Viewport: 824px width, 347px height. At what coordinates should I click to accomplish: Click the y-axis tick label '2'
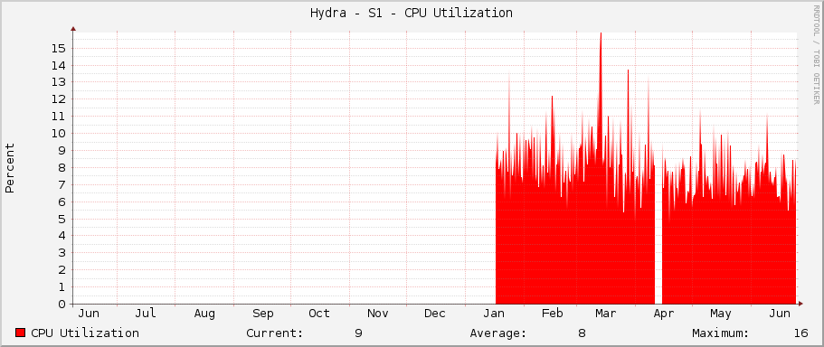coord(62,270)
